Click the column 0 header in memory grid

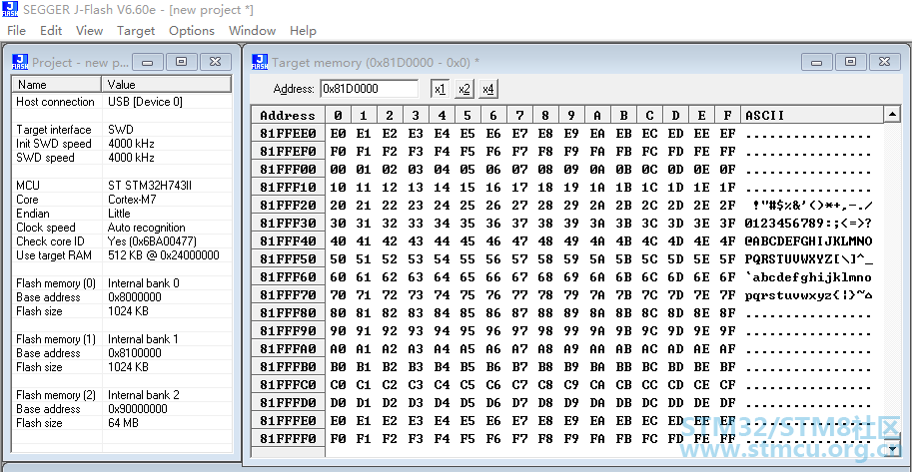pos(338,115)
